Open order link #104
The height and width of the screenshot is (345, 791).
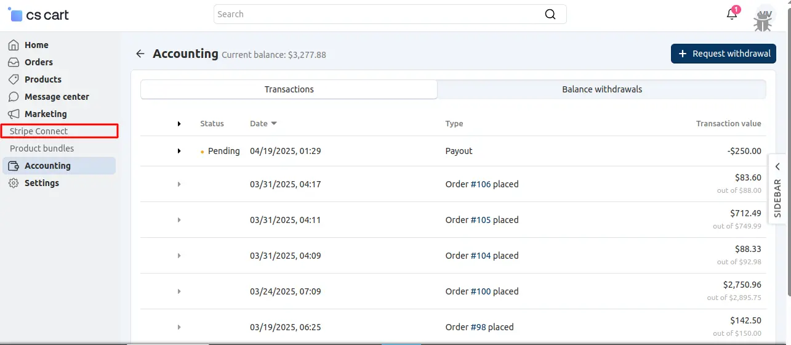click(x=481, y=256)
